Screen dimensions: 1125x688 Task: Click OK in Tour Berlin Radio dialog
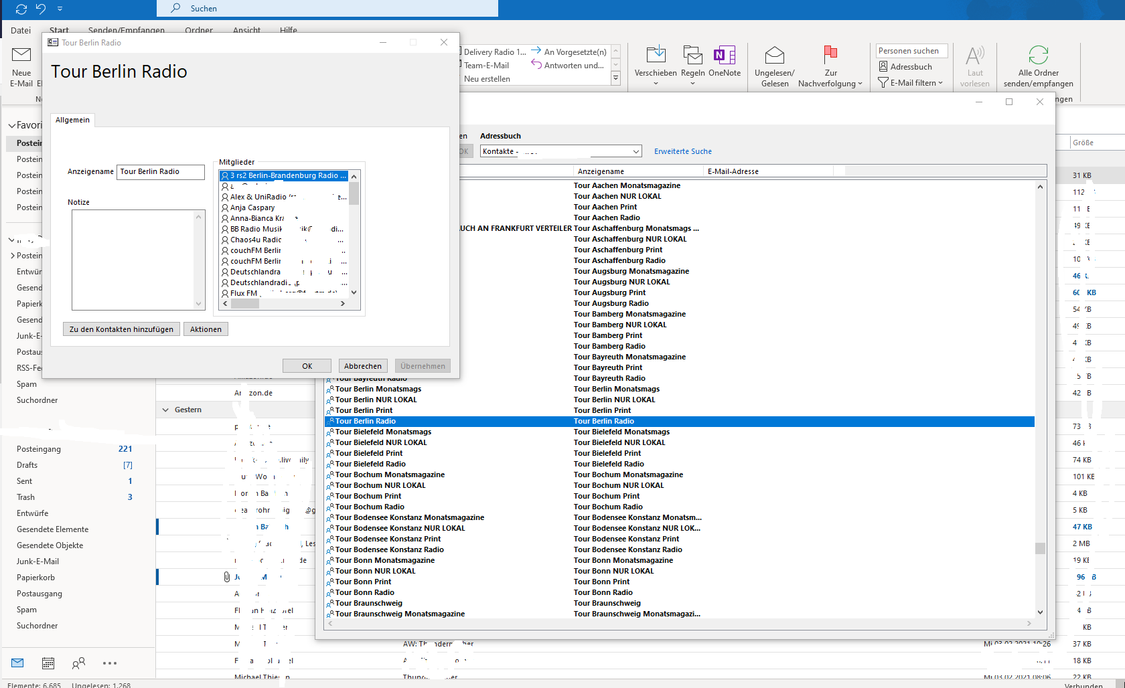click(x=307, y=366)
